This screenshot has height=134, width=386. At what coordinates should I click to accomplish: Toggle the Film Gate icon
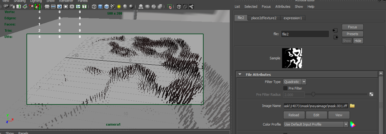click(53, 6)
